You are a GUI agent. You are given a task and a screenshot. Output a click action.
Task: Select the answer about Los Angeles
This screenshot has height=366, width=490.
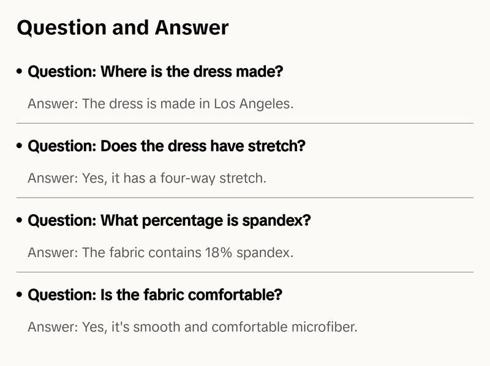(x=160, y=103)
